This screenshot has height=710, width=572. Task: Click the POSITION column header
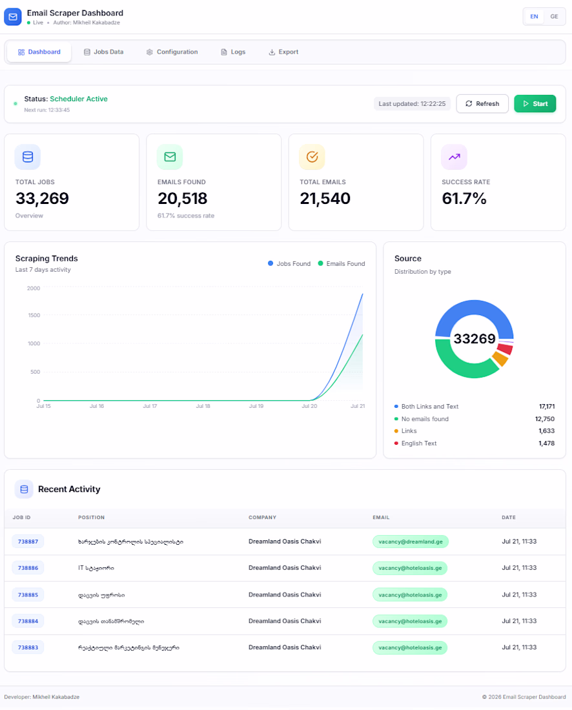(x=92, y=518)
